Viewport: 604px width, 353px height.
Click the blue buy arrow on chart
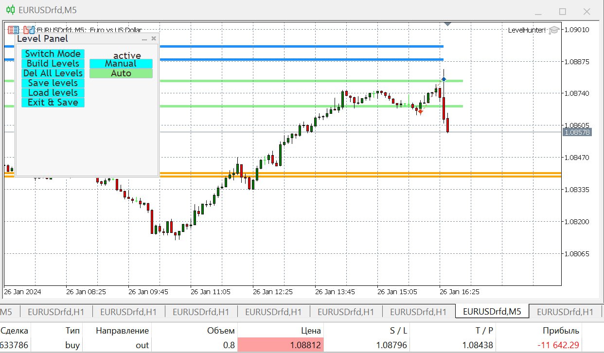(x=444, y=79)
